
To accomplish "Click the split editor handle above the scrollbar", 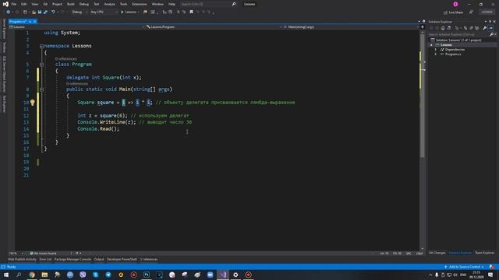I will click(x=423, y=27).
